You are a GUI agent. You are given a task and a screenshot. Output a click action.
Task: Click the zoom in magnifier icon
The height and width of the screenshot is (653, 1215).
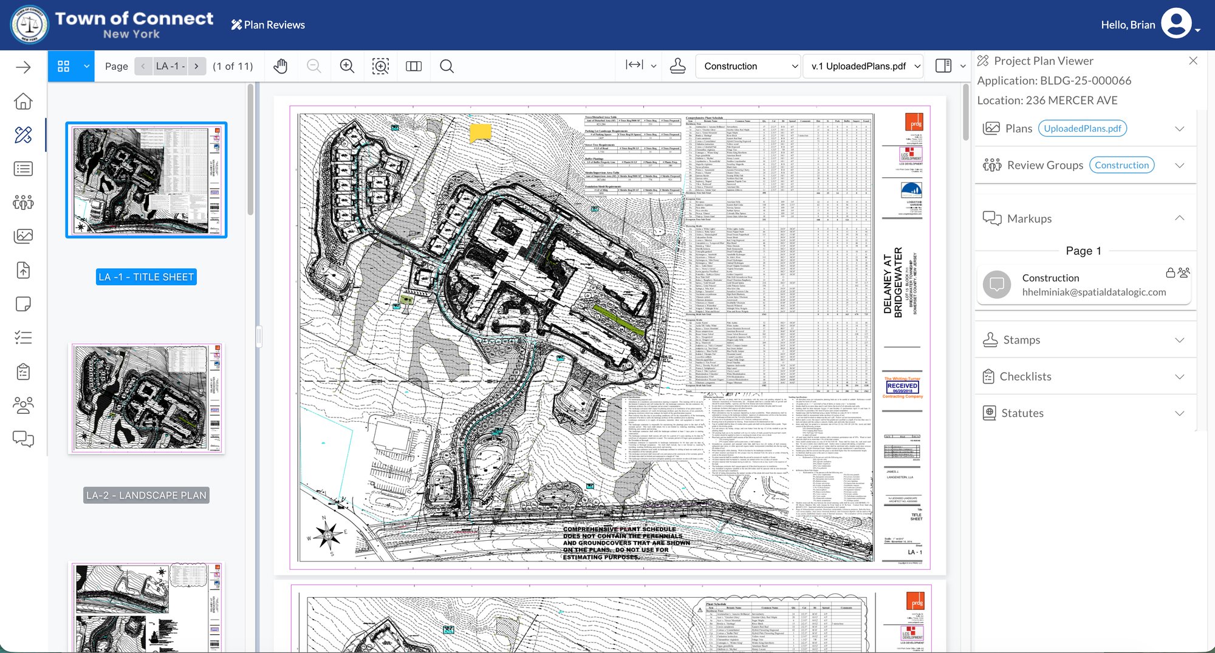(x=347, y=66)
